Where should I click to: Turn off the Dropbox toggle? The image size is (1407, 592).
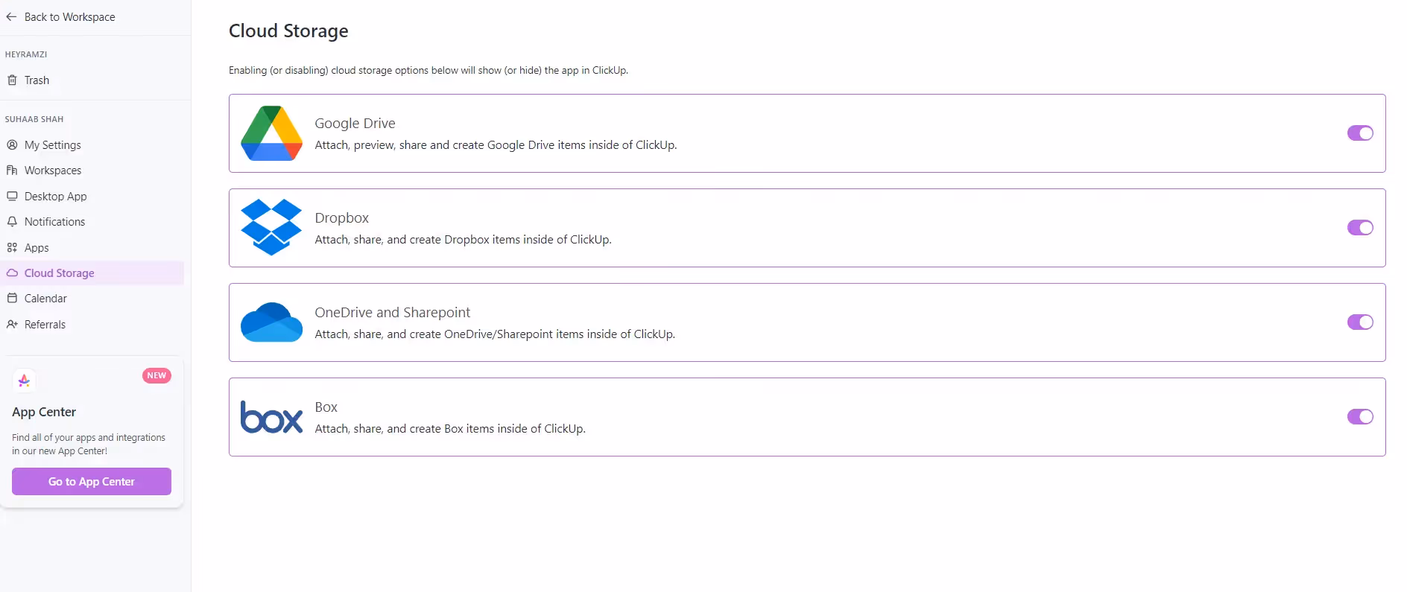pyautogui.click(x=1360, y=228)
